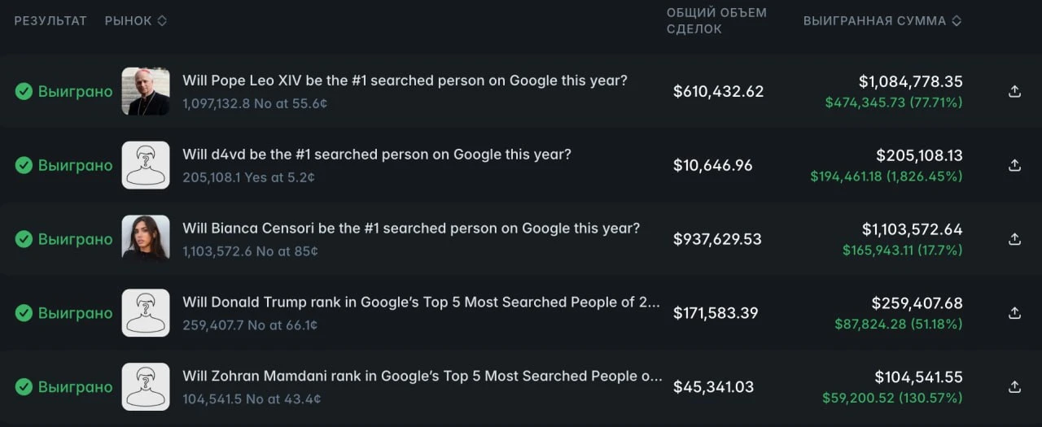Sort by Выигранная сумма column arrows
Screen dimensions: 1042x427
pos(957,21)
